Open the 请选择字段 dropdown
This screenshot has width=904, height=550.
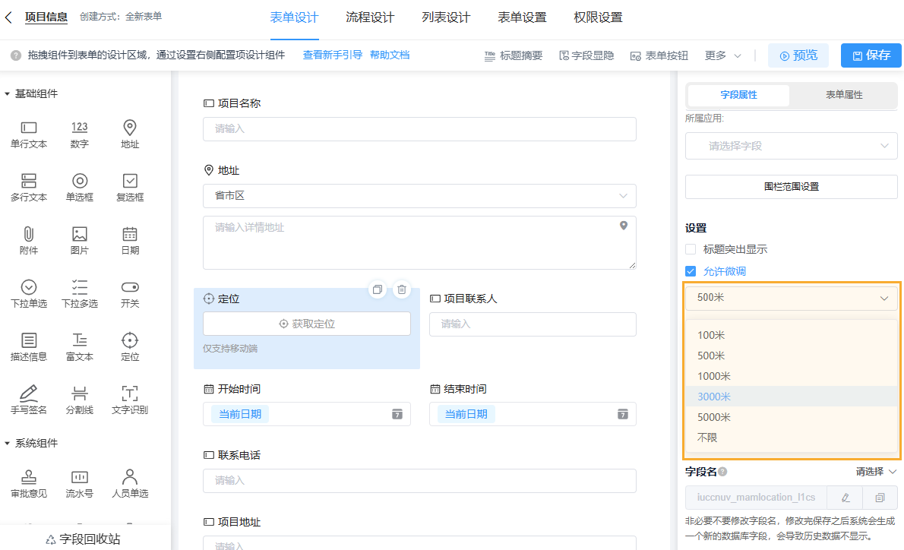tap(791, 145)
